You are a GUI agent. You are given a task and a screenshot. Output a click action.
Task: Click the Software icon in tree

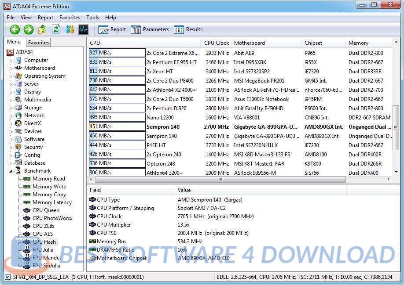(x=18, y=139)
